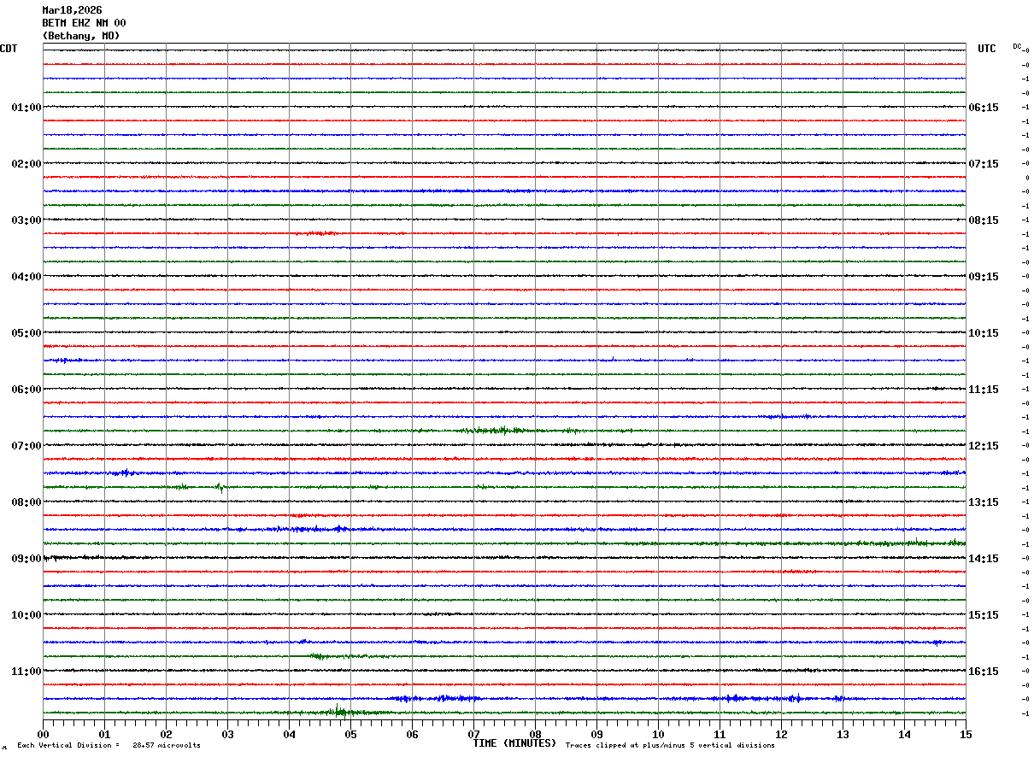Select the 15 minute tick on time axis
The image size is (1034, 757).
[965, 734]
